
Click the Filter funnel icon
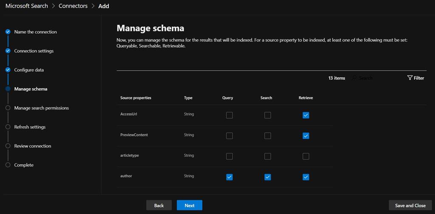click(x=410, y=78)
